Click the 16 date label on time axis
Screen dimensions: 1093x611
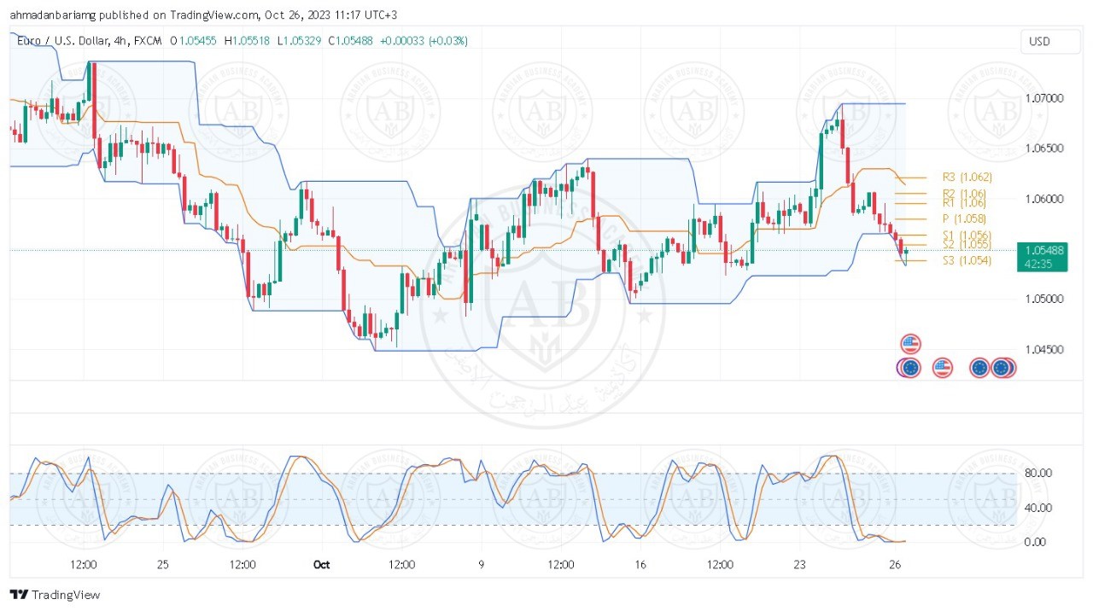click(640, 565)
